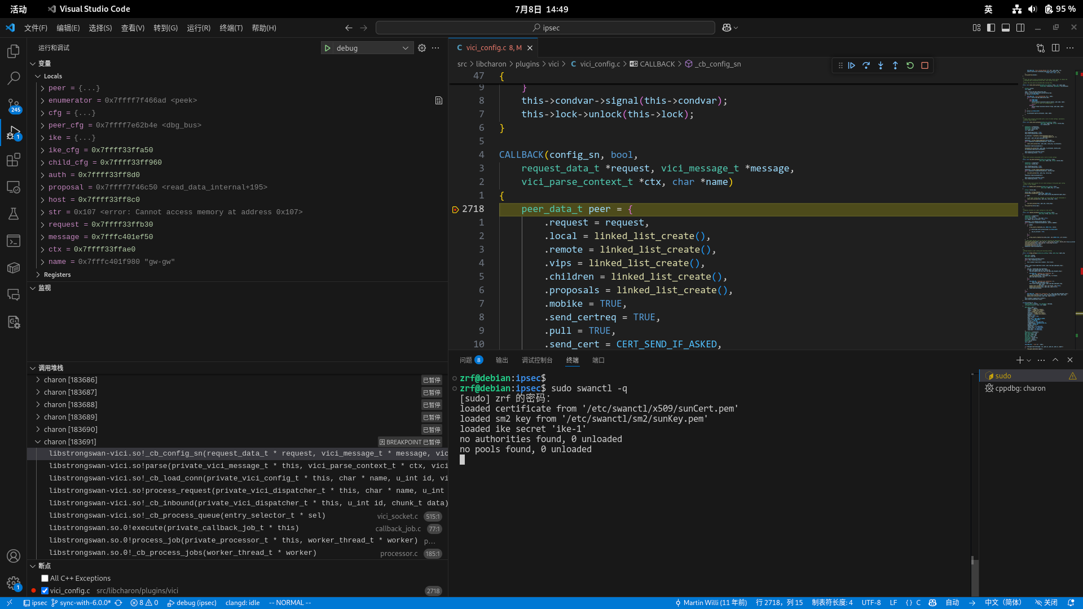Maximize the bottom panel size
The image size is (1083, 609).
pyautogui.click(x=1055, y=360)
